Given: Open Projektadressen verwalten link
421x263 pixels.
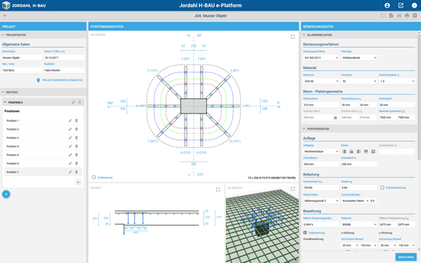Looking at the screenshot, I should (62, 80).
